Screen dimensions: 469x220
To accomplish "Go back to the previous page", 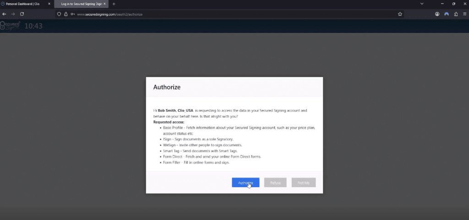I will pyautogui.click(x=5, y=14).
